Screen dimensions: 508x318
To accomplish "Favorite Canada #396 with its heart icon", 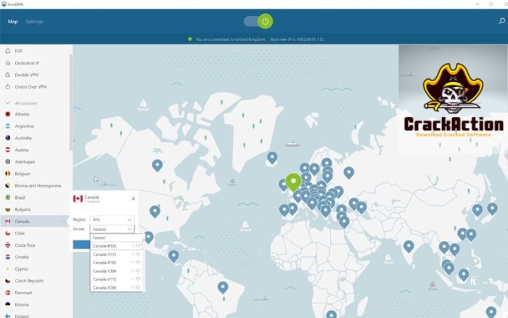I will tap(139, 271).
